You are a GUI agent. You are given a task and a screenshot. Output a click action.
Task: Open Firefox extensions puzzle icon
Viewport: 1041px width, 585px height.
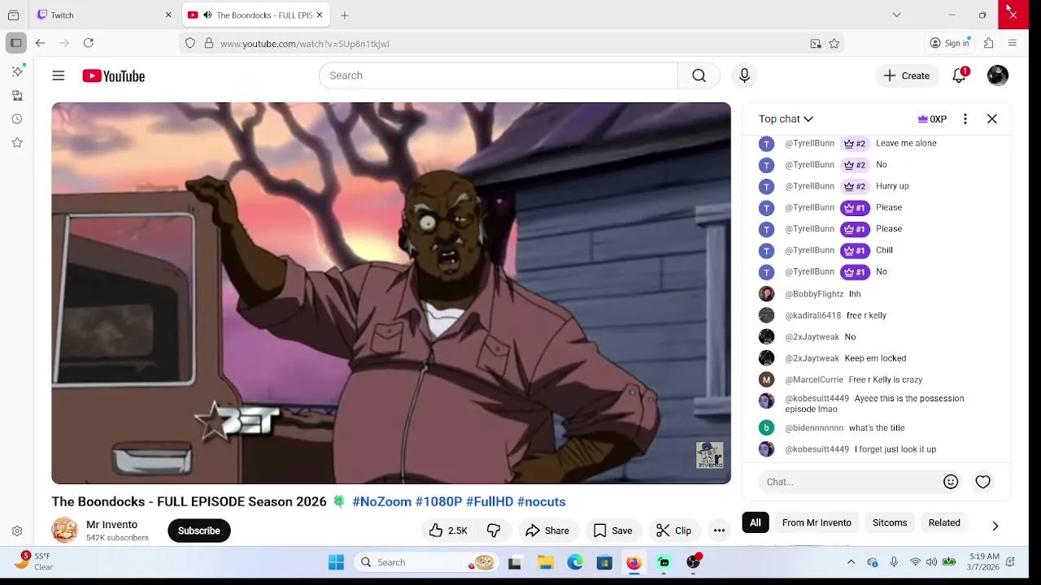pyautogui.click(x=989, y=43)
